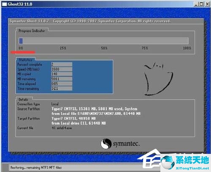
Task: Click the MB copied value 140
Action: click(x=62, y=74)
